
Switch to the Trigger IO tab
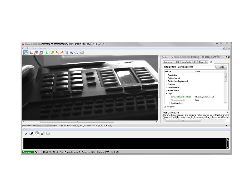click(203, 62)
